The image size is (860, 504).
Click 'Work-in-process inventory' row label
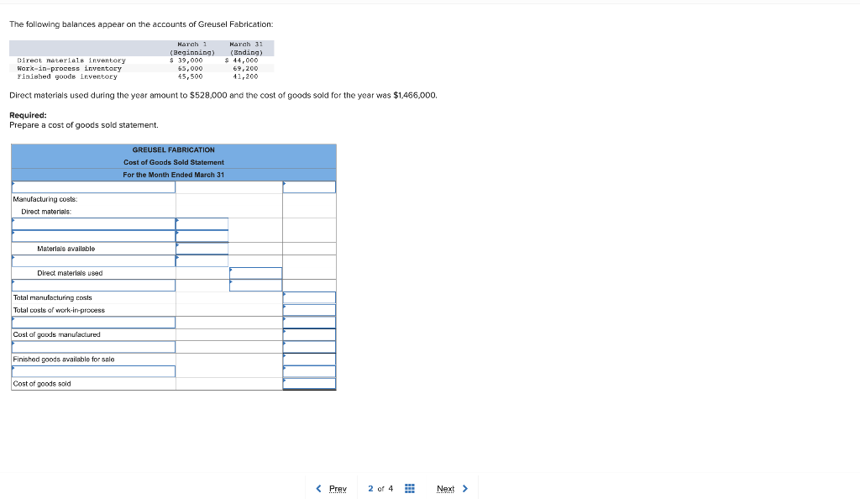tap(69, 69)
